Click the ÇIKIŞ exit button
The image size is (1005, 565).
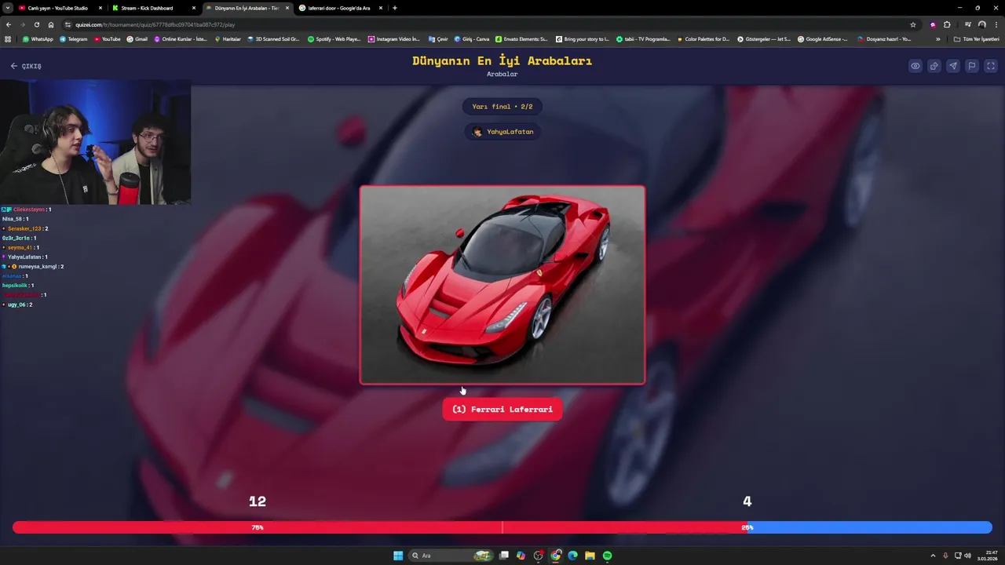[x=26, y=66]
